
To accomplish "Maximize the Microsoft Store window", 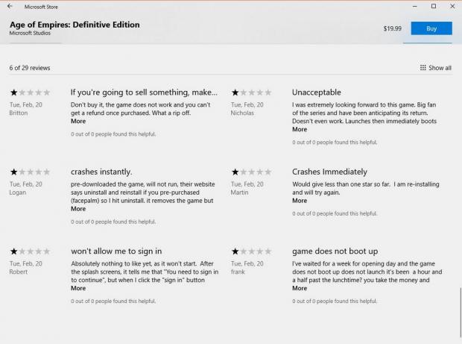I will click(x=433, y=6).
